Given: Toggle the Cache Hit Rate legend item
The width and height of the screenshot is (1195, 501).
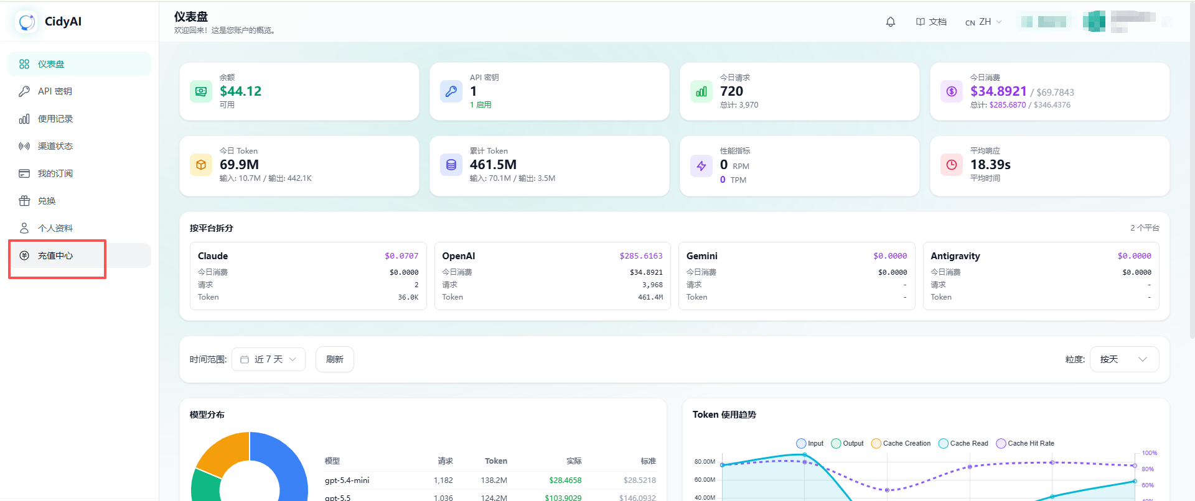Looking at the screenshot, I should coord(1026,443).
